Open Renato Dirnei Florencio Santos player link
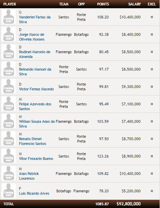The height and width of the screenshot is (208, 160). 33,141
